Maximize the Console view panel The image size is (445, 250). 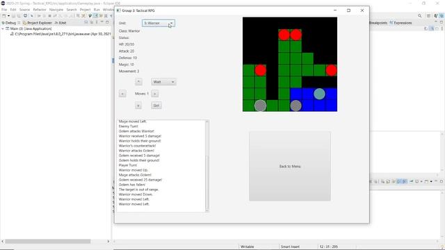[x=442, y=181]
